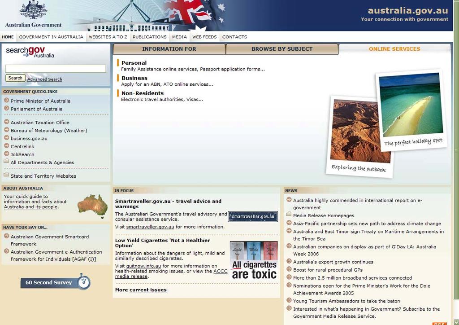Open the current issues link
This screenshot has height=325, width=459.
point(148,290)
